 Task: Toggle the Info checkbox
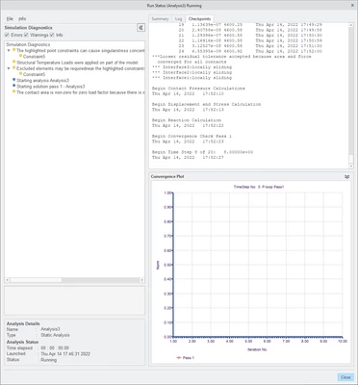point(52,35)
